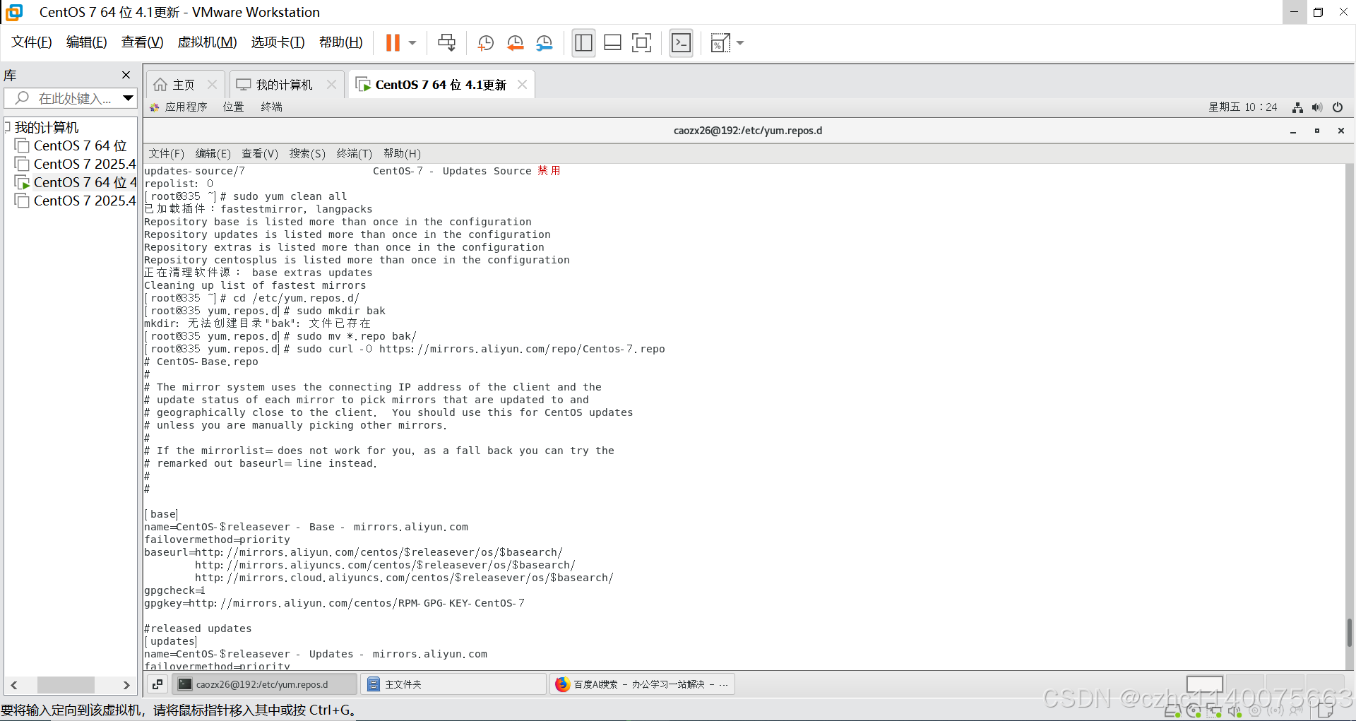Viewport: 1356px width, 721px height.
Task: Click the hard disk device status icon
Action: pos(1172,711)
